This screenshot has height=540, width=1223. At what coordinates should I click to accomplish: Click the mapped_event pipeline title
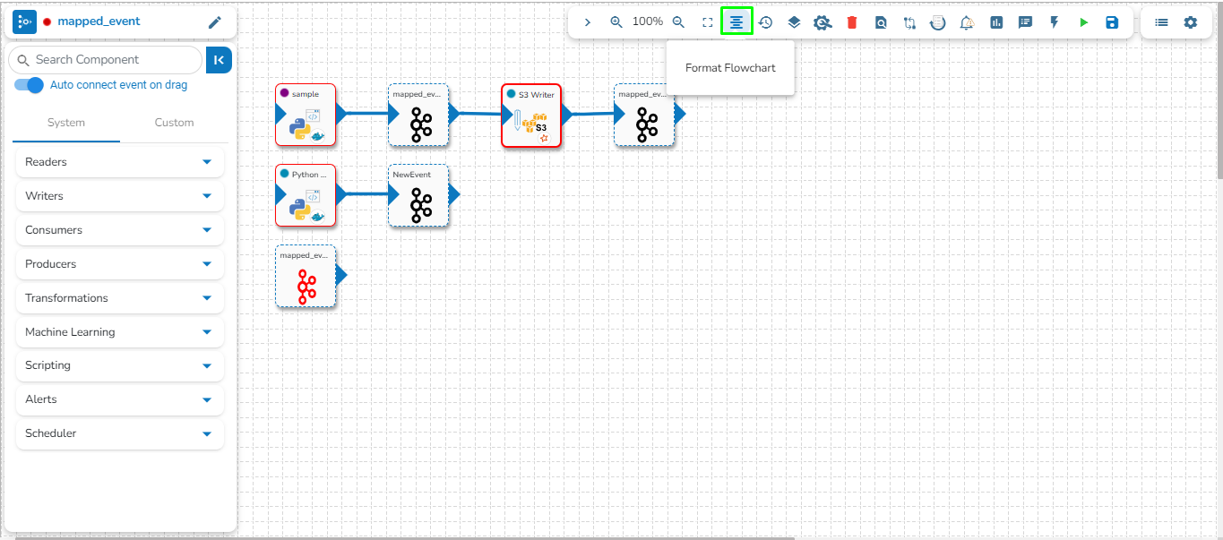point(99,21)
